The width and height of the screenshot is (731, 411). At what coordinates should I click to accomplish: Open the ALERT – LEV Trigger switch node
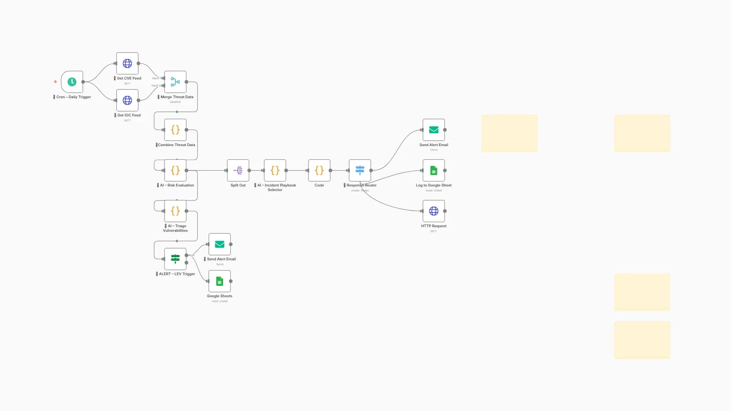click(x=175, y=259)
